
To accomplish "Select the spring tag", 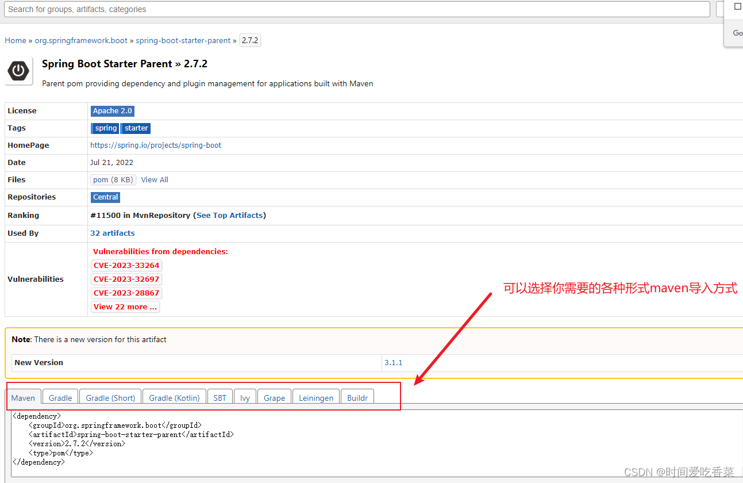I will pos(105,128).
